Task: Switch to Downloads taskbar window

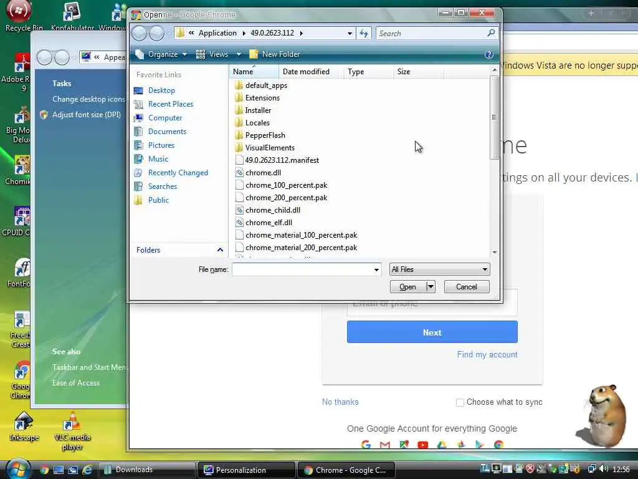Action: [x=146, y=470]
